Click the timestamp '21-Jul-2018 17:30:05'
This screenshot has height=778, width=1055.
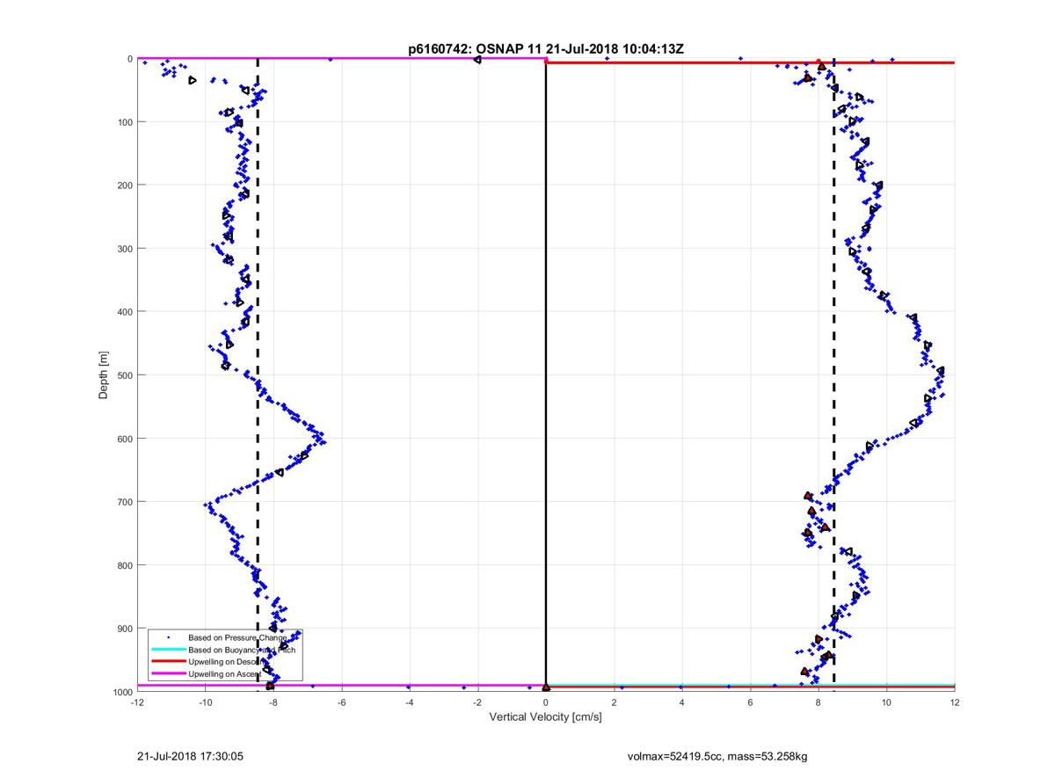[189, 755]
